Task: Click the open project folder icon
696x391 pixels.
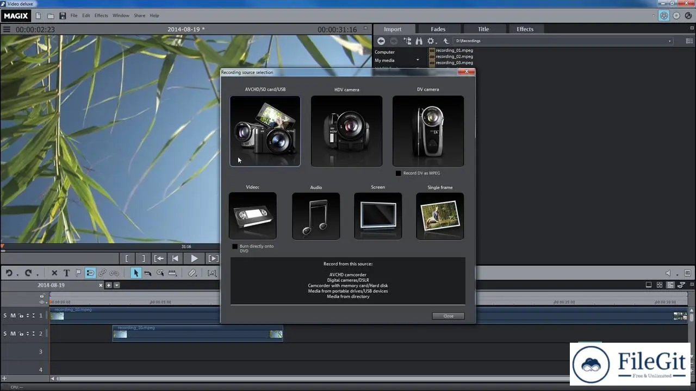Action: click(51, 16)
